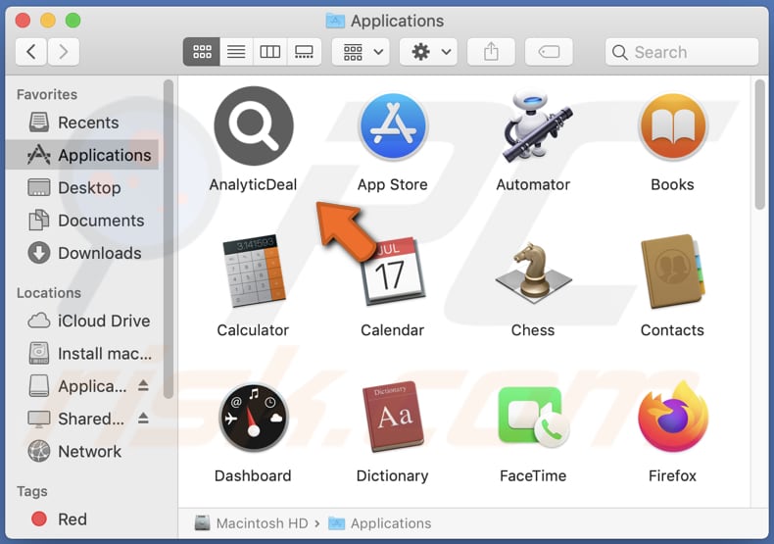The width and height of the screenshot is (774, 544).
Task: Switch to column view
Action: (x=270, y=52)
